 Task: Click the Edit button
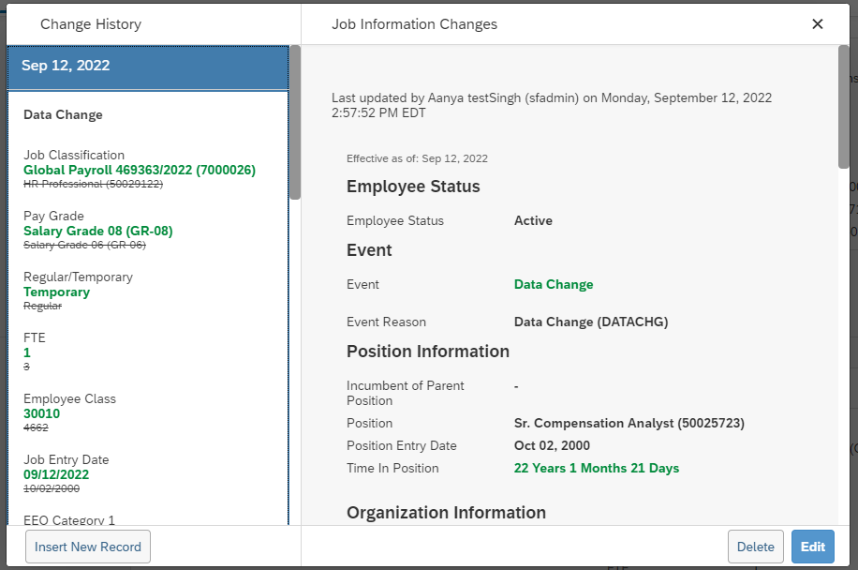point(813,547)
